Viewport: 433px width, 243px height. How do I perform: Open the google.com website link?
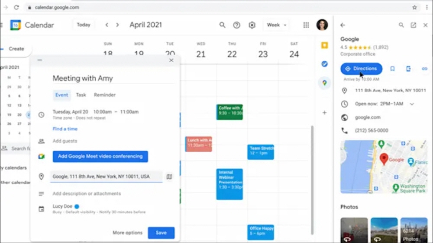[x=368, y=117]
